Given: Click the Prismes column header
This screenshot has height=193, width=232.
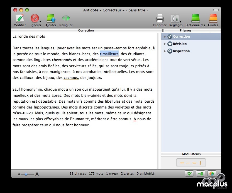Looking at the screenshot, I should click(185, 30).
